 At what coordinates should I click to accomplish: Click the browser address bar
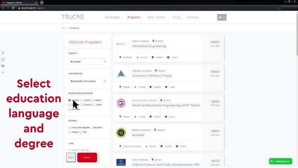(x=148, y=8)
